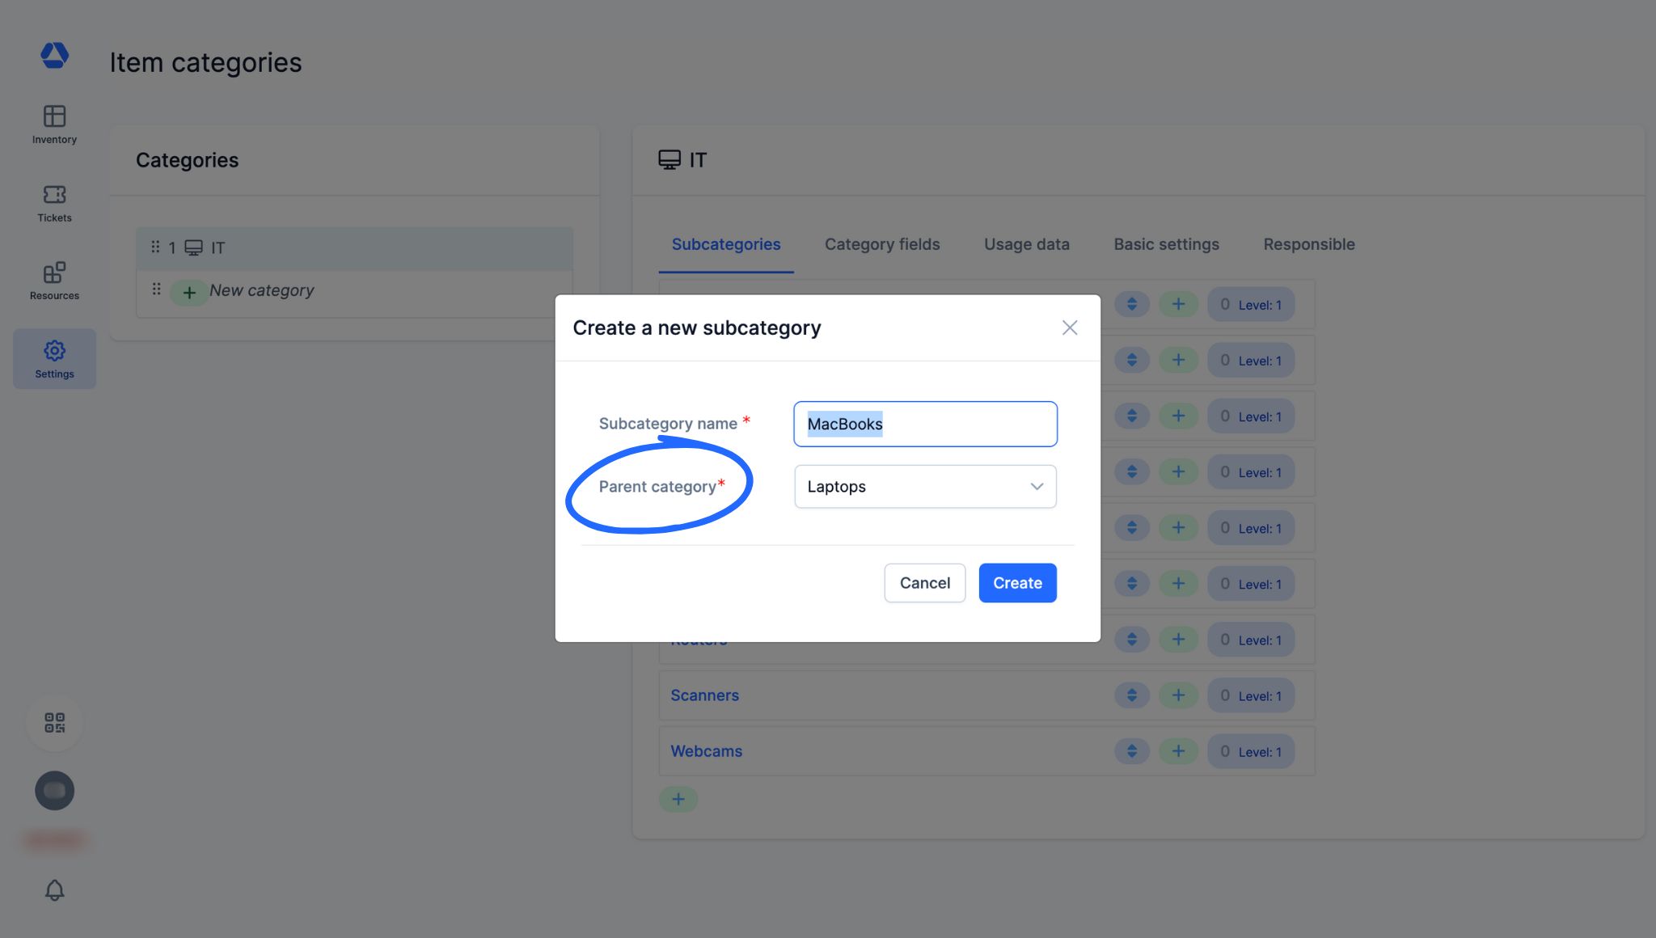Viewport: 1656px width, 938px height.
Task: Switch to the Basic settings tab
Action: click(1166, 244)
